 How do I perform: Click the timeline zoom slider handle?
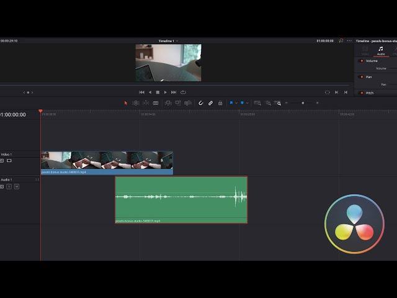(x=303, y=103)
